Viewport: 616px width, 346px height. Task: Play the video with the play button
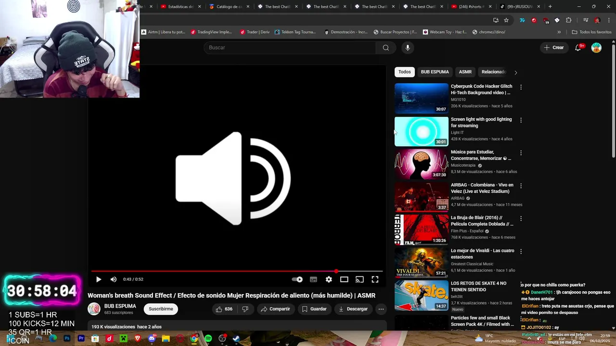tap(99, 279)
